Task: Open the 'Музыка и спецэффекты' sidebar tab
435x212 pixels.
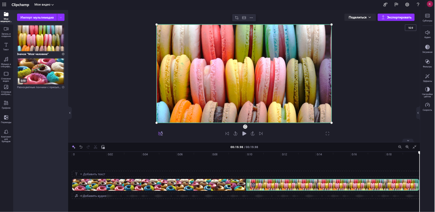Action: [6, 62]
